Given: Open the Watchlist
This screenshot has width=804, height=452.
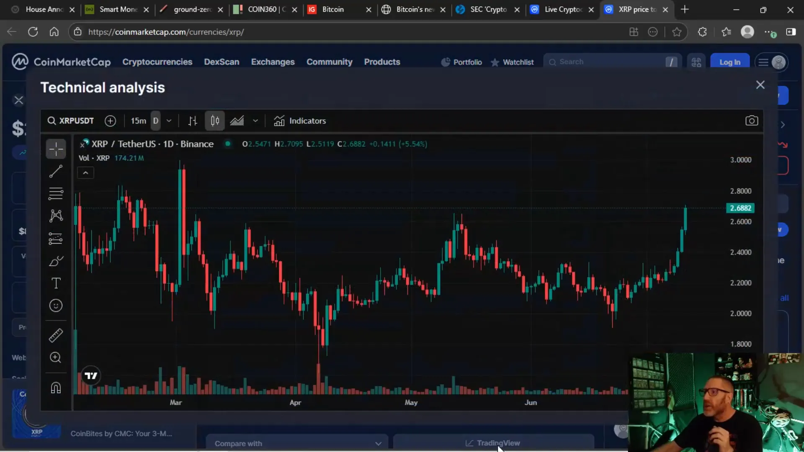Looking at the screenshot, I should (512, 62).
